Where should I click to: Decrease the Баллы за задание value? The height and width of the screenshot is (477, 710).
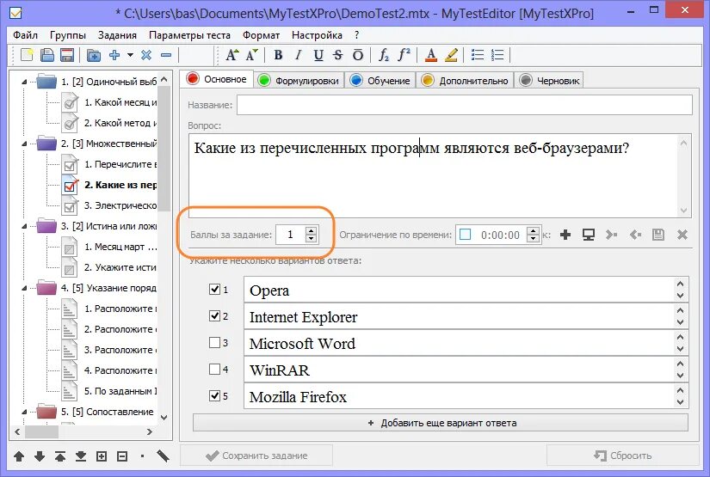point(311,239)
